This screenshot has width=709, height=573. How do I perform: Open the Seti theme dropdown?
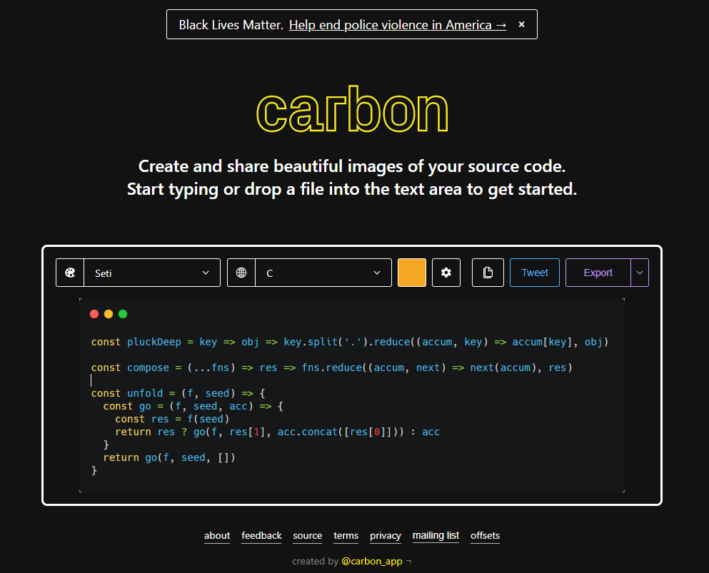[152, 273]
